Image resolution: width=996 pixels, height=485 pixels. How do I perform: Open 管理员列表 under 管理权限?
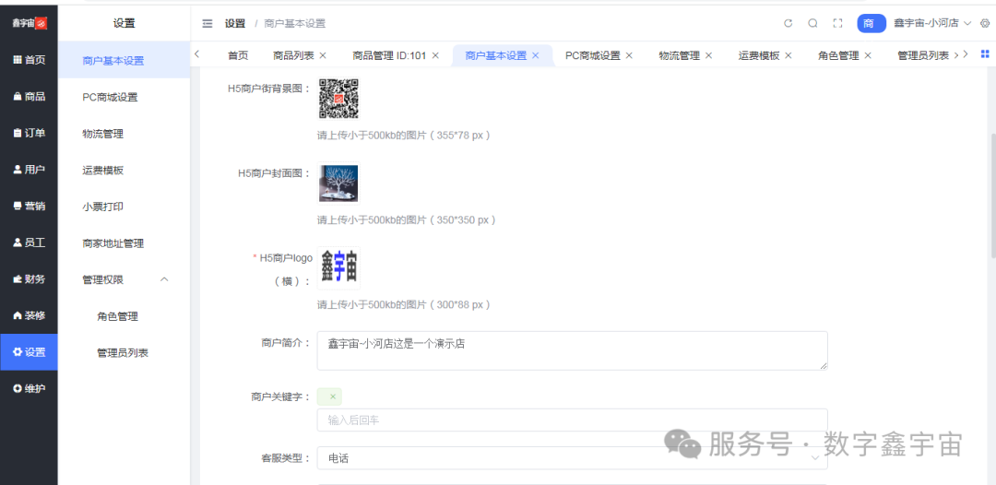point(124,352)
